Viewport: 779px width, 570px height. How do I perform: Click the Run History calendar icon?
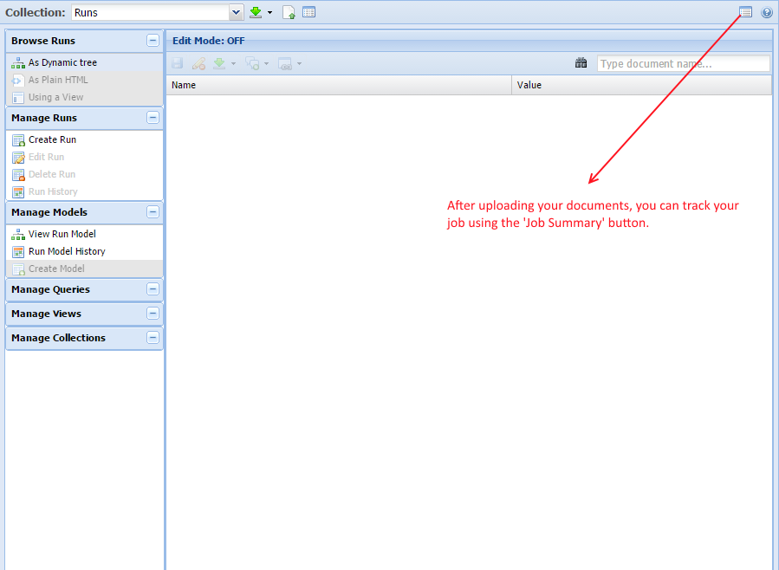18,192
